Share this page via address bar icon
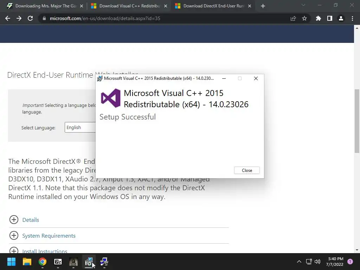Screen dimensions: 360x270 click(x=293, y=18)
